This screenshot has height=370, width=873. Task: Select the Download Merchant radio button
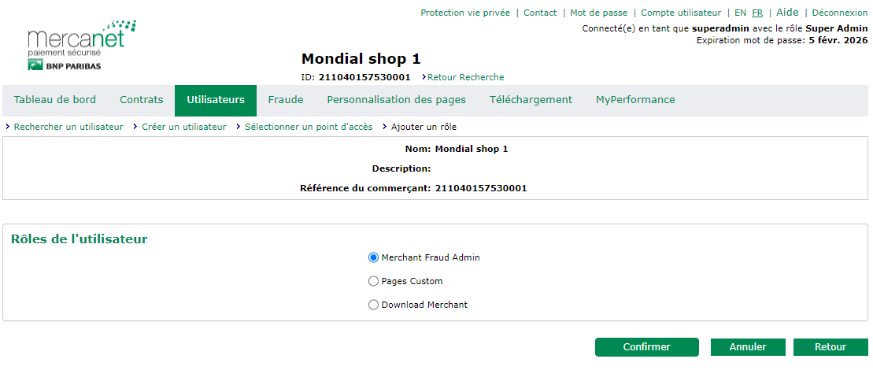click(x=374, y=305)
